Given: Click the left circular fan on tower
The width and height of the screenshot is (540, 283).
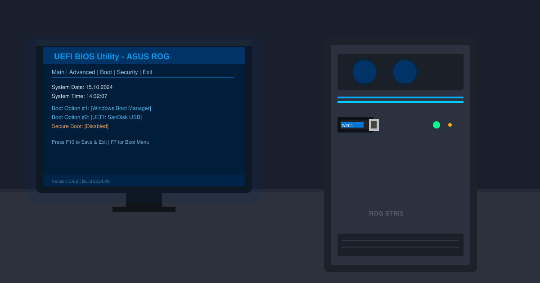Looking at the screenshot, I should pos(364,72).
